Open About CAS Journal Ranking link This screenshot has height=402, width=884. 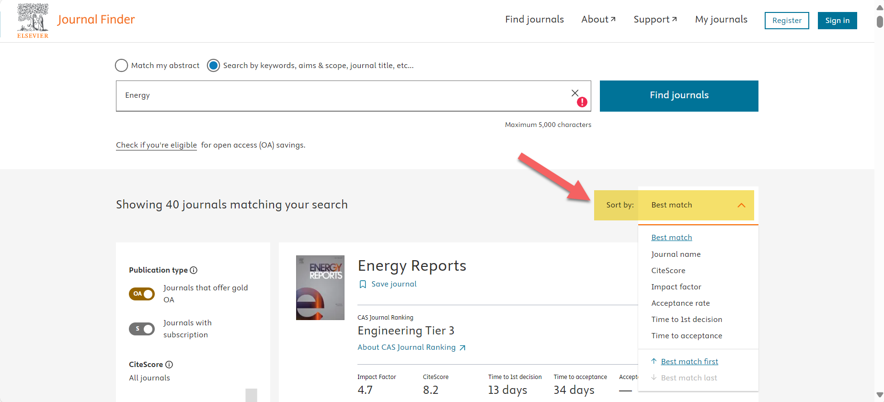pos(406,347)
